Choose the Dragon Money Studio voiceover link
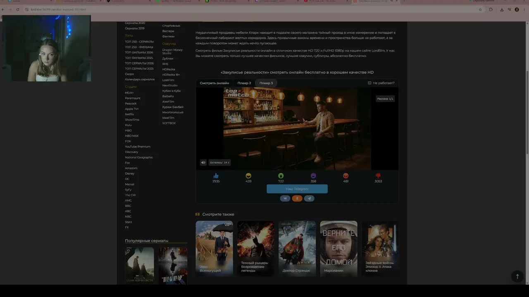This screenshot has height=297, width=529. click(x=172, y=52)
